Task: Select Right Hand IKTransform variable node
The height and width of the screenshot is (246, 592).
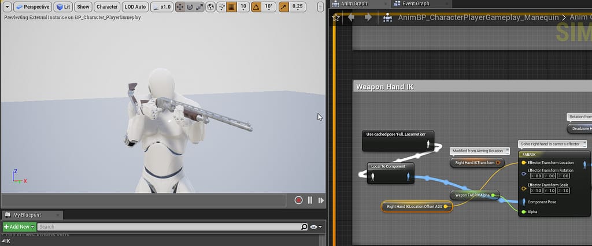Action: point(477,163)
